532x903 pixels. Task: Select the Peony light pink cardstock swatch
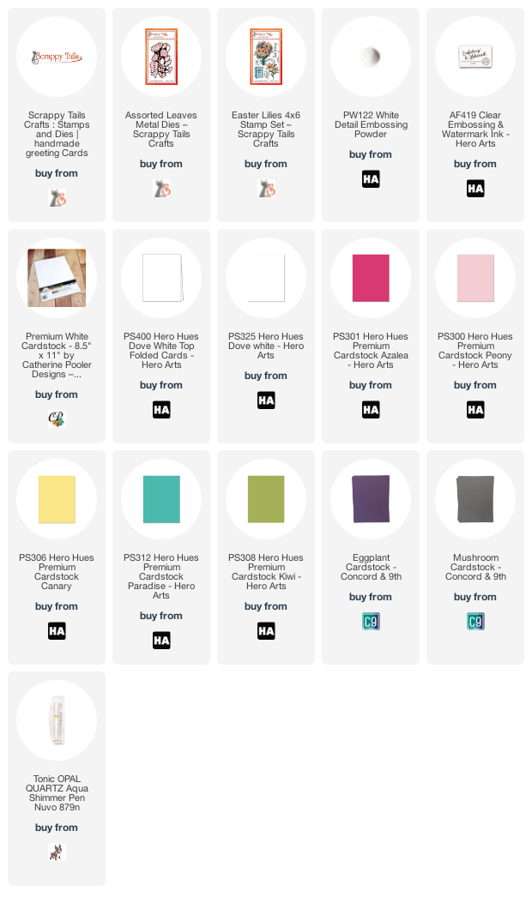click(475, 278)
